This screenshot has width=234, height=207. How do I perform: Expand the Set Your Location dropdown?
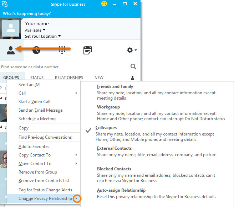tap(42, 36)
